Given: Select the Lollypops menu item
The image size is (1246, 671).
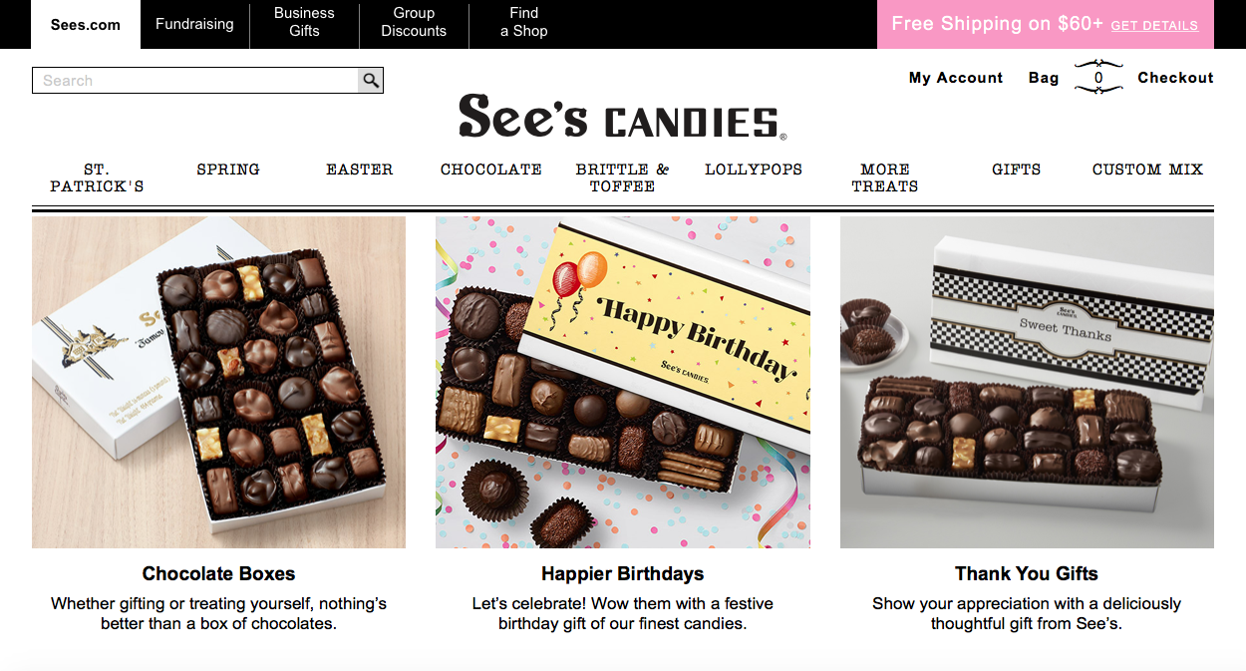Looking at the screenshot, I should pos(754,169).
